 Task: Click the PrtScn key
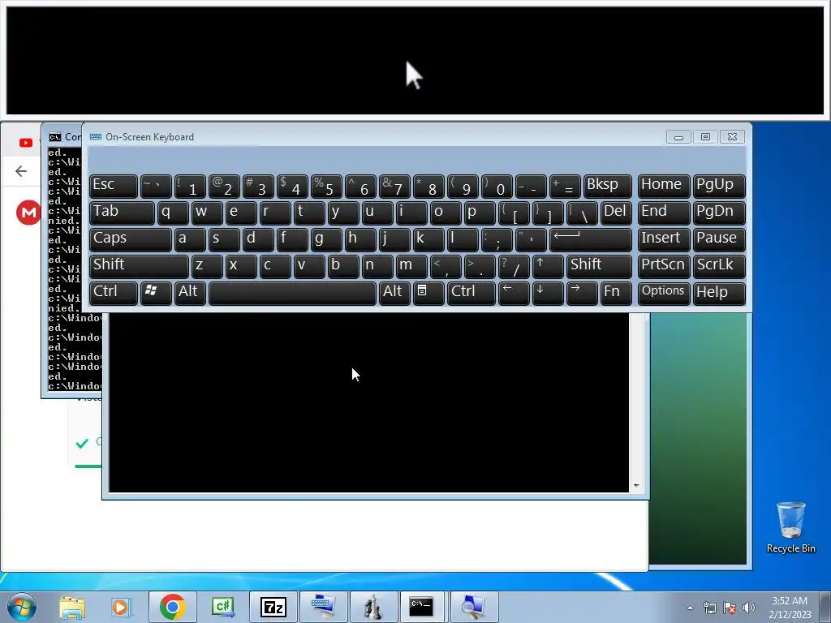[664, 266]
